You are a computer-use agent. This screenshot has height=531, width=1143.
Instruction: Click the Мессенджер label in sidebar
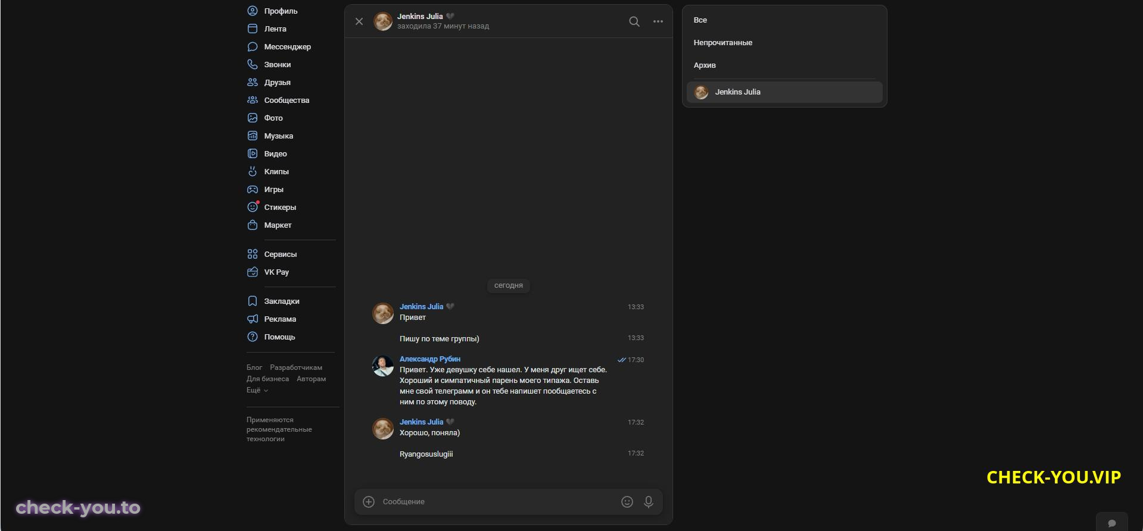pos(288,46)
